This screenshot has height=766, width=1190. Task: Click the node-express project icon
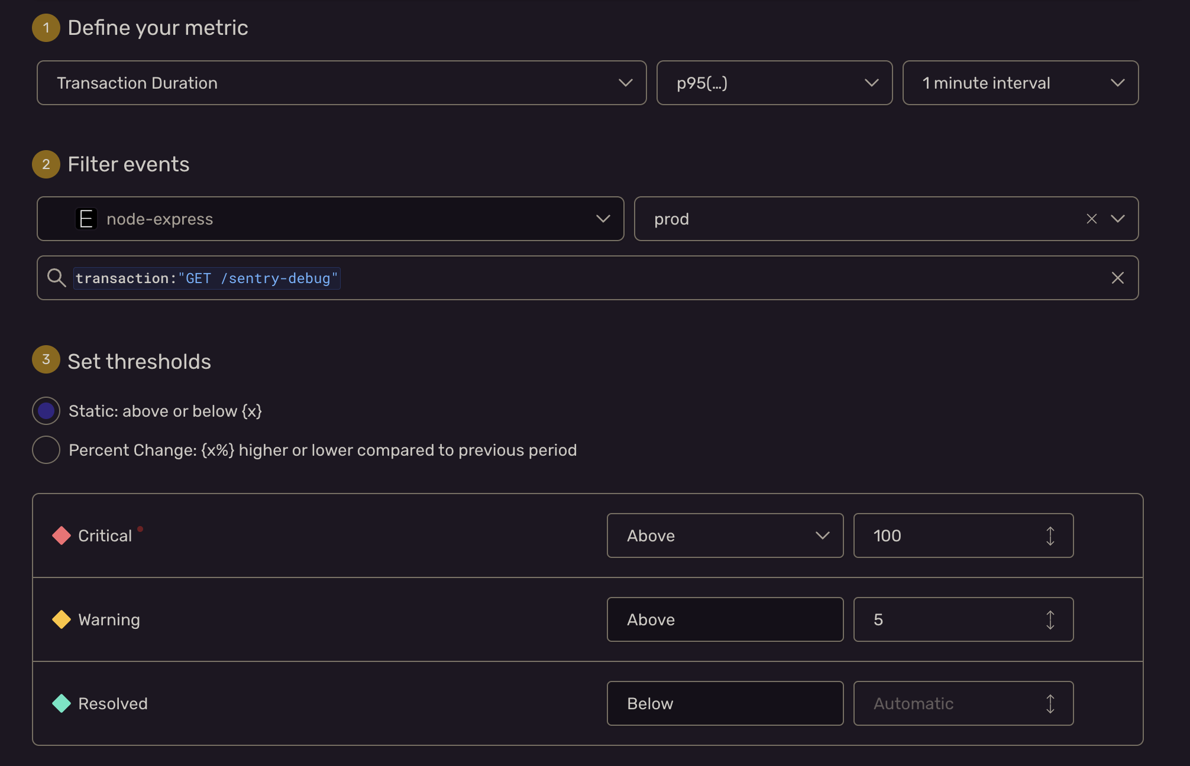(x=86, y=219)
